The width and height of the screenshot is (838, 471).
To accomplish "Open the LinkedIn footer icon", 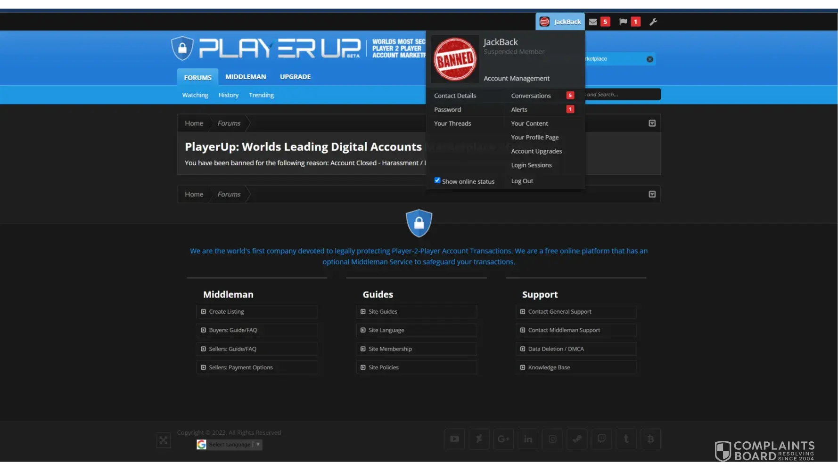I will (528, 439).
